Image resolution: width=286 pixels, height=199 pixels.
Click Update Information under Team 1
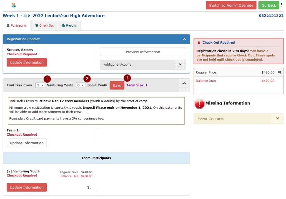point(27,143)
